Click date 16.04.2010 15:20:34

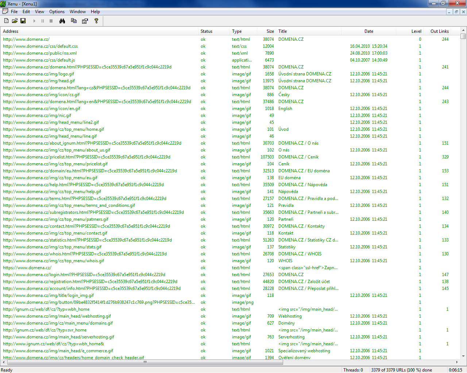[368, 46]
